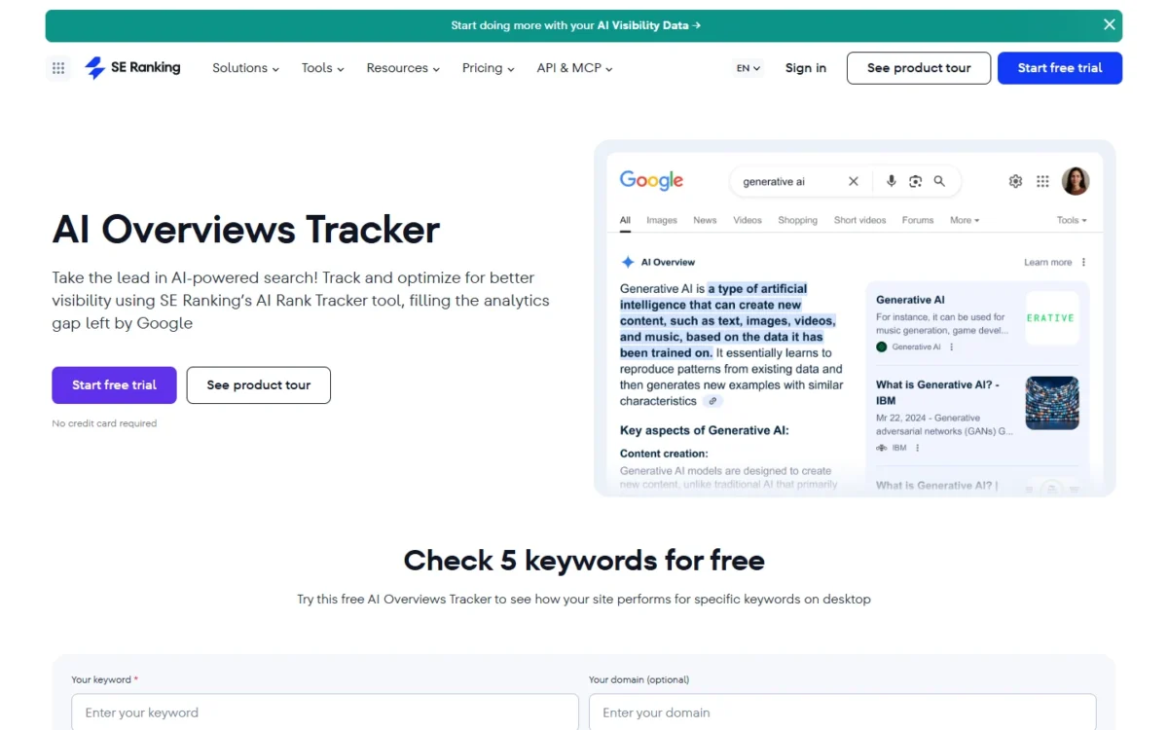Expand the Resources menu
The width and height of the screenshot is (1168, 730).
click(x=403, y=68)
